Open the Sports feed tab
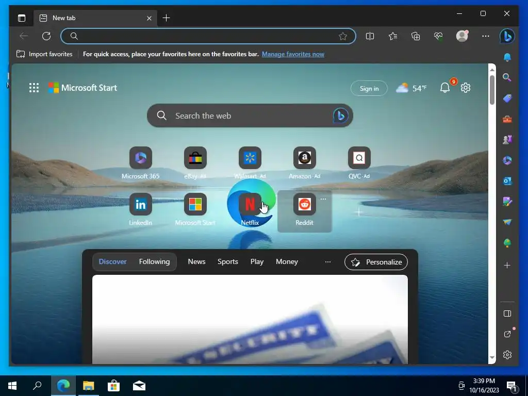The width and height of the screenshot is (528, 396). pyautogui.click(x=227, y=261)
